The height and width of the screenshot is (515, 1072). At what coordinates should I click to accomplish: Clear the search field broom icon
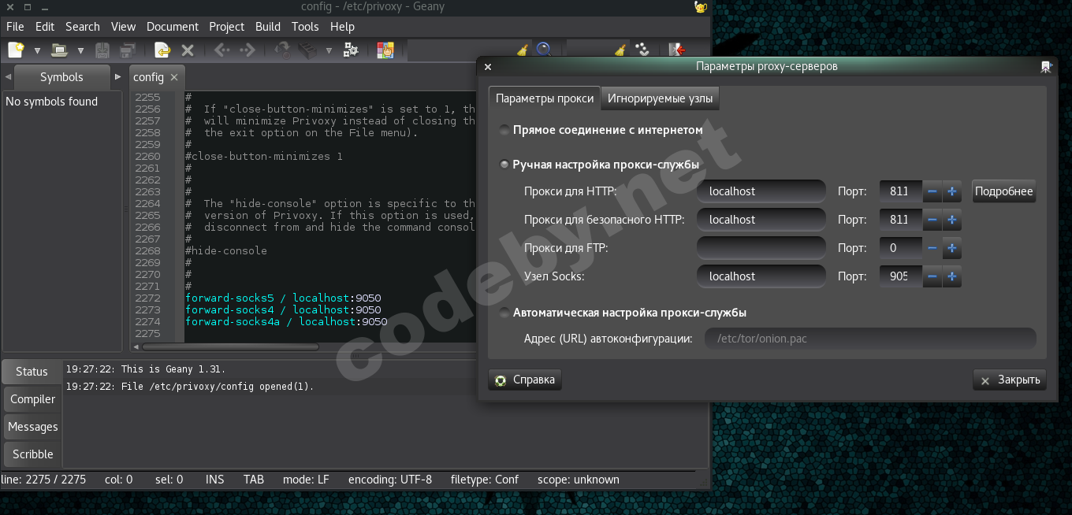(x=521, y=50)
